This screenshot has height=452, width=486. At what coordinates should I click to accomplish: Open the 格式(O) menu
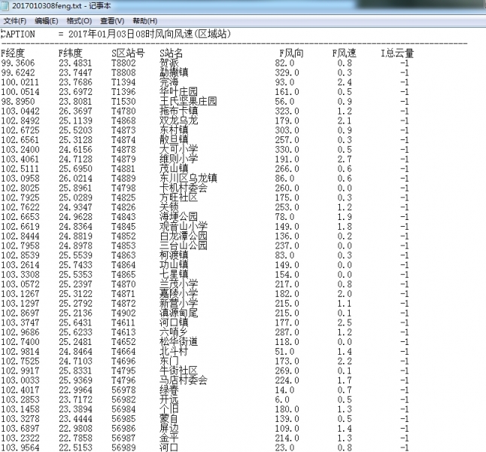click(80, 20)
